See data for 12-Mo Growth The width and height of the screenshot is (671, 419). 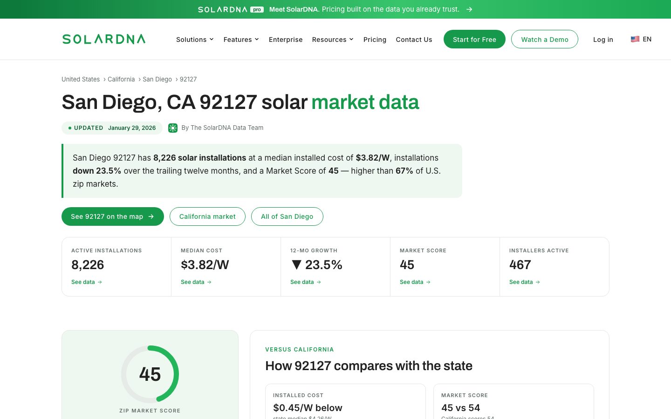click(x=306, y=282)
